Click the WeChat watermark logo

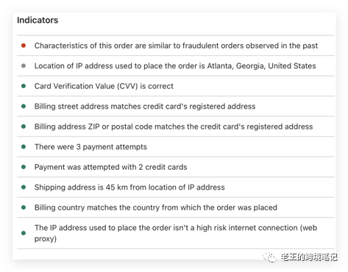(x=270, y=257)
